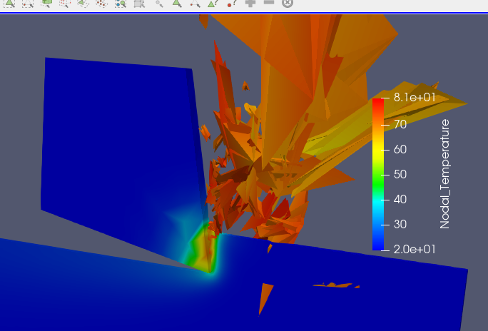Activate the Select Block tool

pos(121,4)
